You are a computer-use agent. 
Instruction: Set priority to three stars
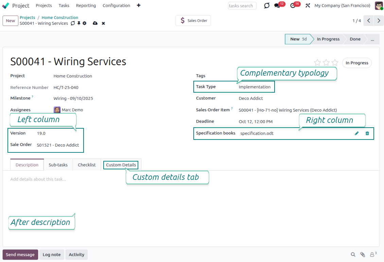[x=335, y=63]
